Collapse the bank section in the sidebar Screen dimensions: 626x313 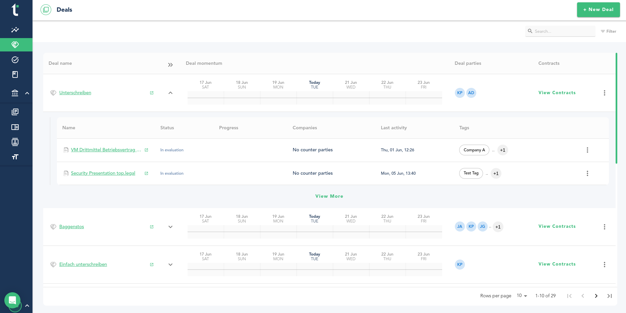pyautogui.click(x=27, y=93)
